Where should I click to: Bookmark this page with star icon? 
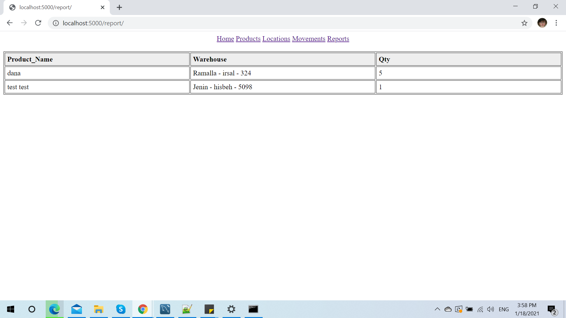(524, 23)
